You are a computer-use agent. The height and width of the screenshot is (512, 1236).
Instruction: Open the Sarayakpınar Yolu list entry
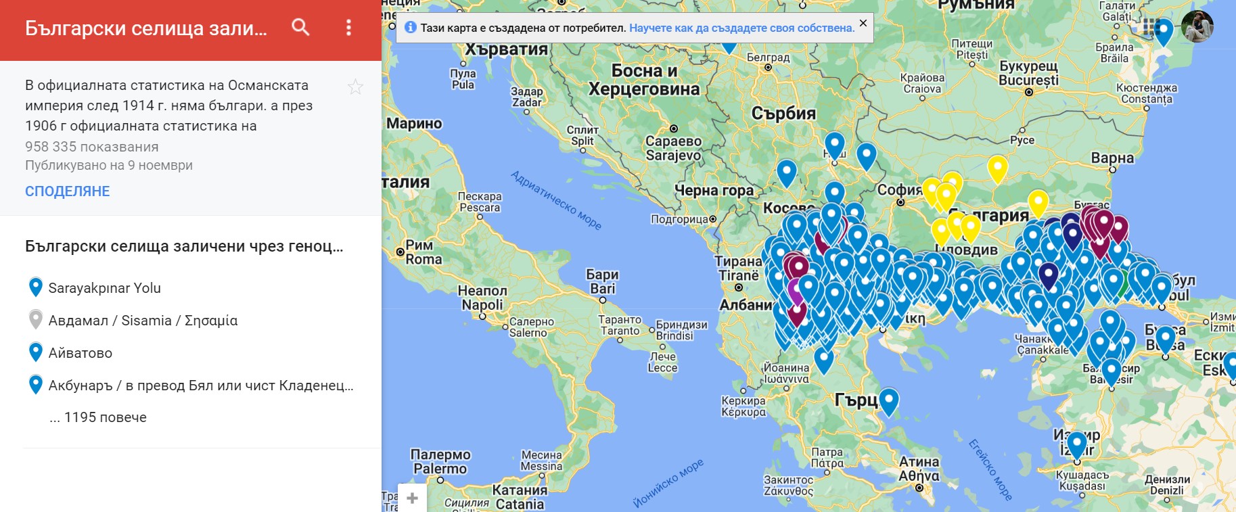click(x=104, y=288)
